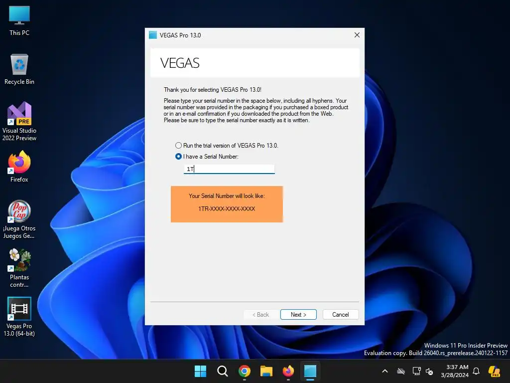The height and width of the screenshot is (383, 510).
Task: Click the VEGAS header logo text
Action: pos(180,63)
